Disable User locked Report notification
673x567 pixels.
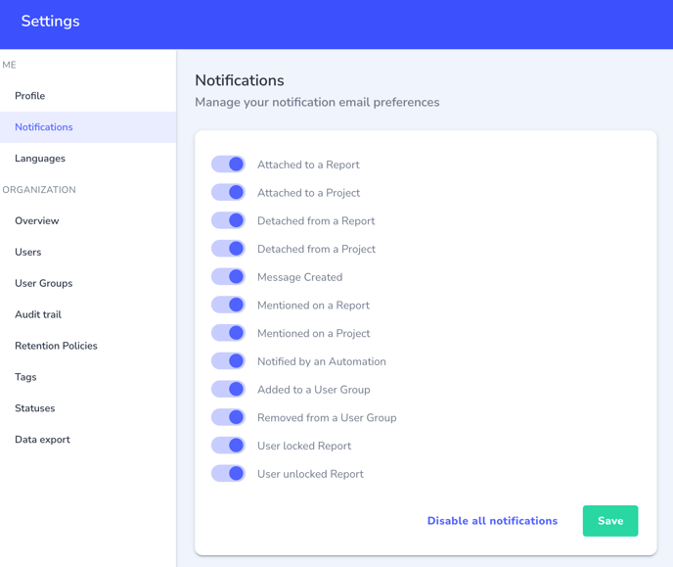pos(228,446)
